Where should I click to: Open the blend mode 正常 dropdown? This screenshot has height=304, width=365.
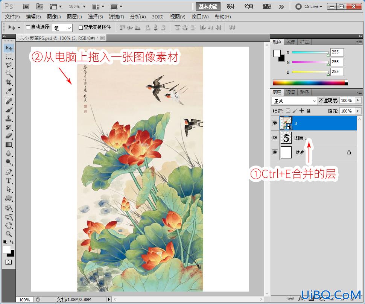[x=295, y=101]
